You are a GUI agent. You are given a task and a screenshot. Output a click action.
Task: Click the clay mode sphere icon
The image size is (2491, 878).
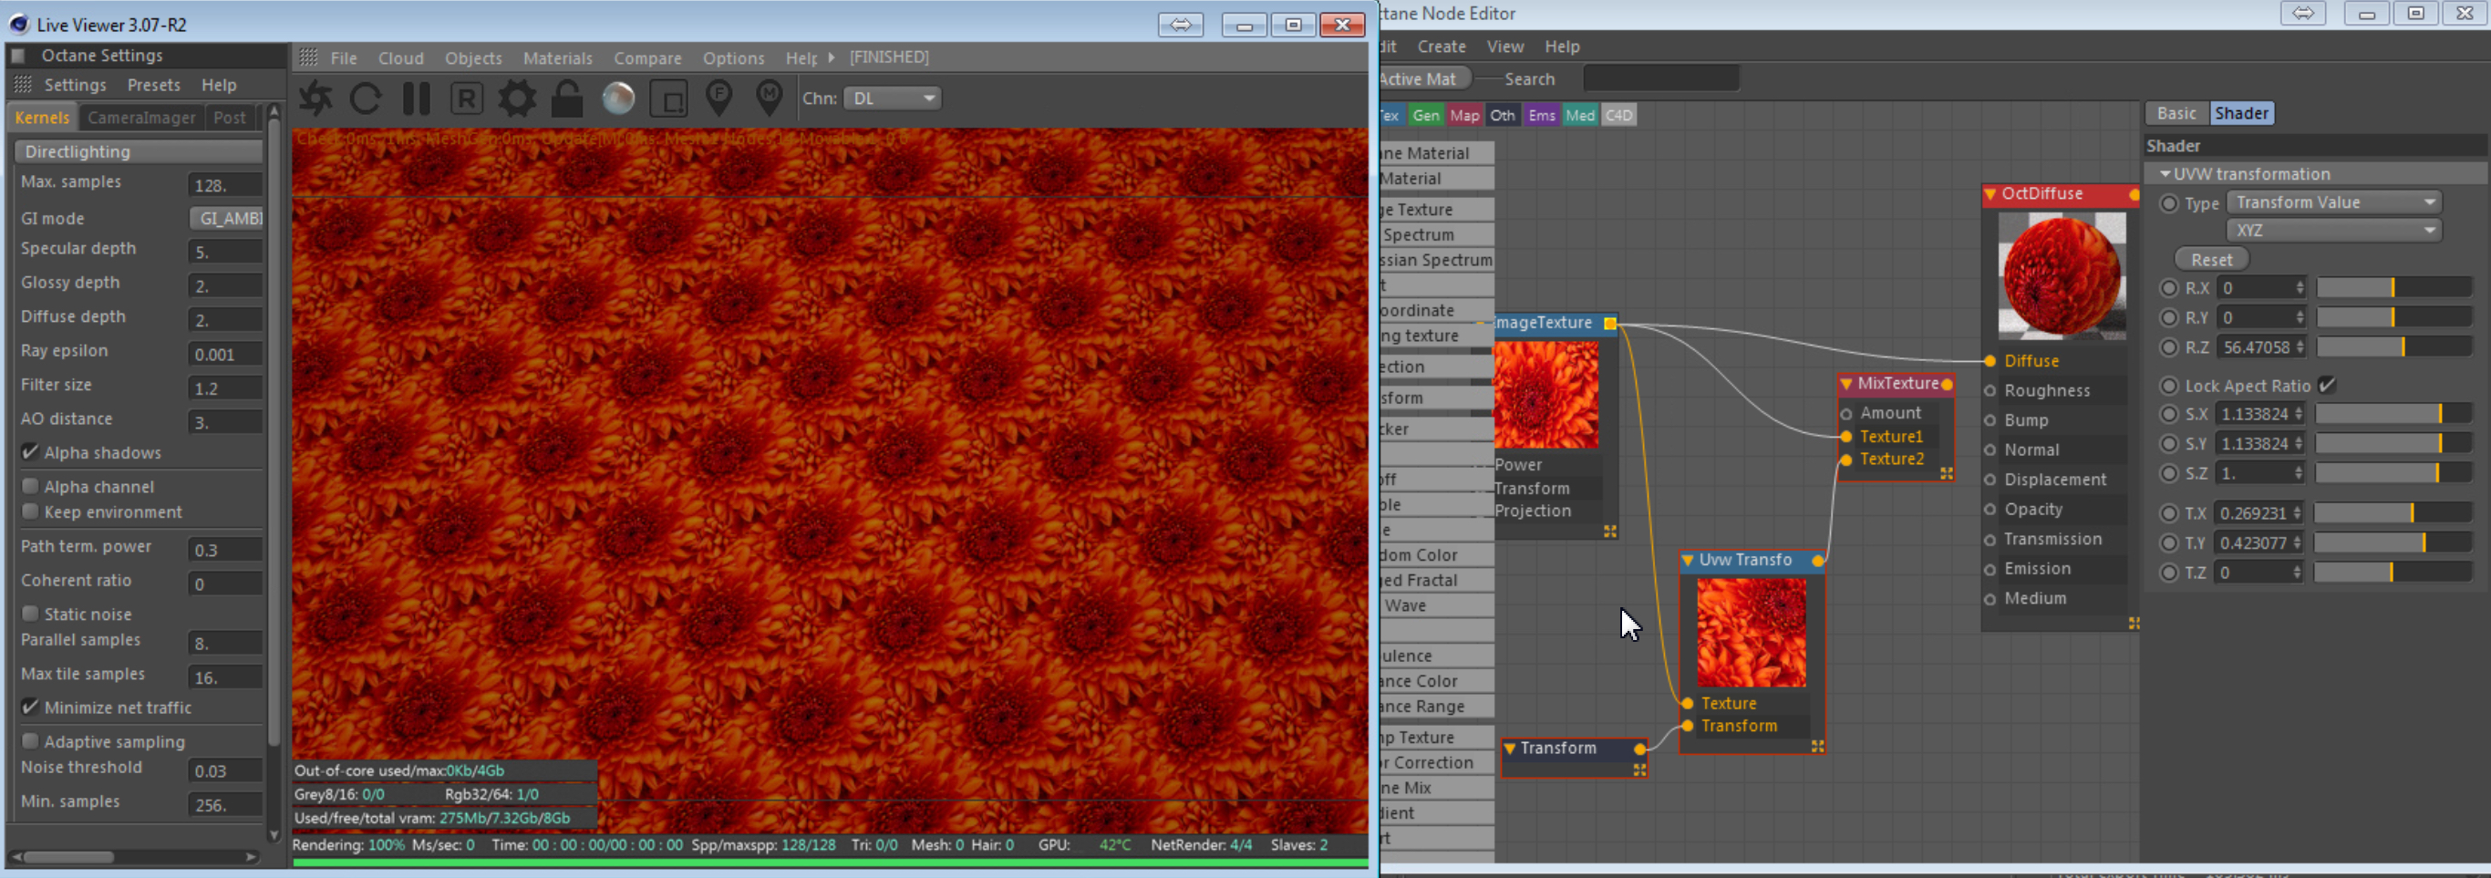[x=619, y=98]
